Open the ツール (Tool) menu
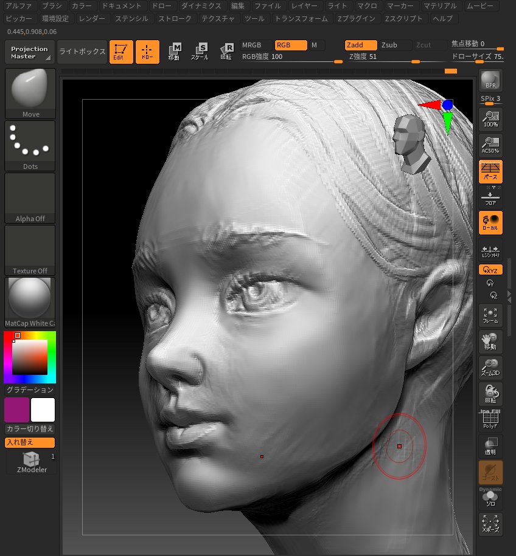Viewport: 516px width, 556px height. tap(255, 18)
